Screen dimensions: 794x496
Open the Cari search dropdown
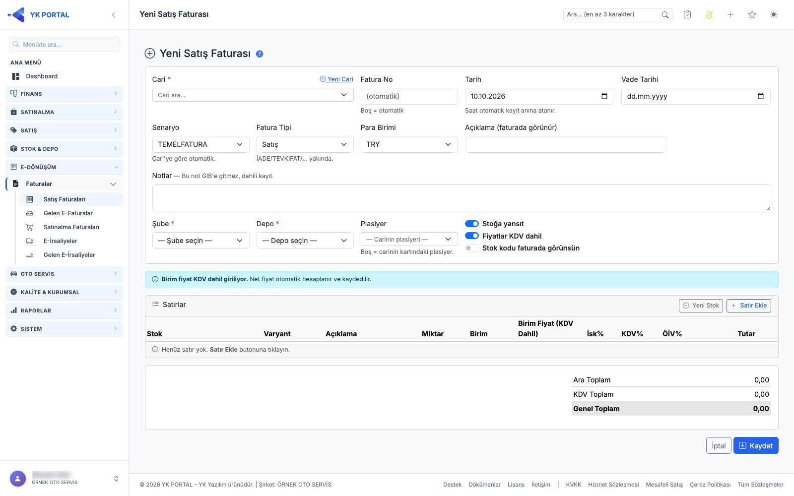tap(253, 95)
